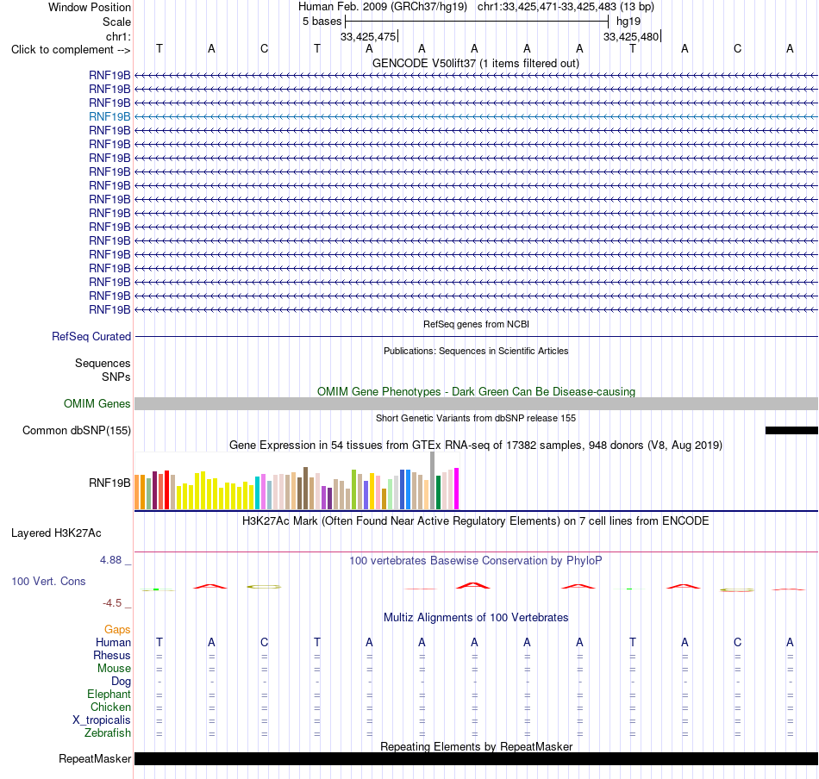819x779 pixels.
Task: Open the H3K27Ac Mark ENCODE track title
Action: (476, 521)
